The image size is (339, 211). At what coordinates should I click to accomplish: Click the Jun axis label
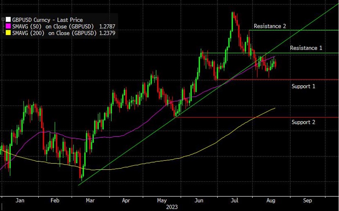pos(199,200)
